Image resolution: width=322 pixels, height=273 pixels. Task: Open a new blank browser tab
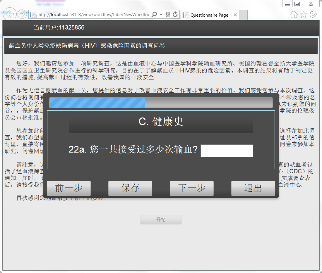(x=243, y=15)
